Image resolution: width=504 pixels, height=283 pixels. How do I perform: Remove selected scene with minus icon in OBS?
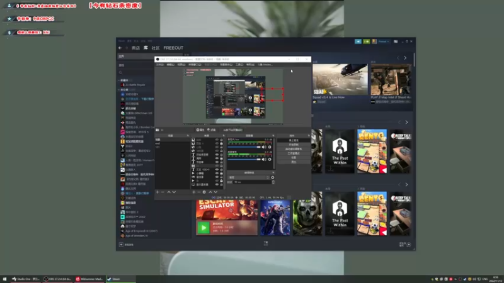tap(163, 192)
